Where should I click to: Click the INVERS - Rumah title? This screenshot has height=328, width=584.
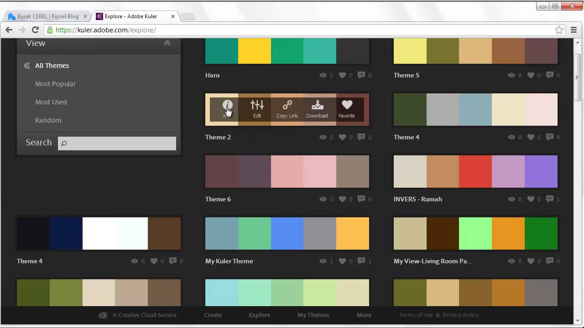tap(418, 199)
